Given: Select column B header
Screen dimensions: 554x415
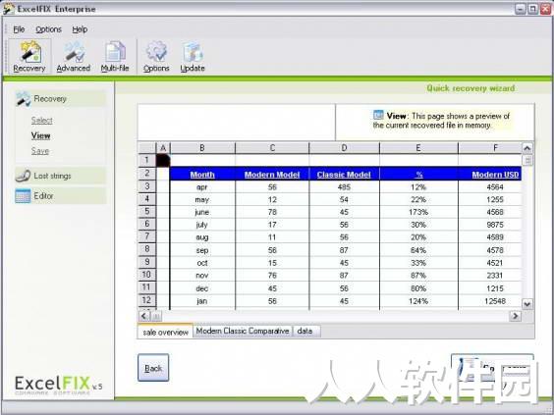Looking at the screenshot, I should (x=202, y=148).
